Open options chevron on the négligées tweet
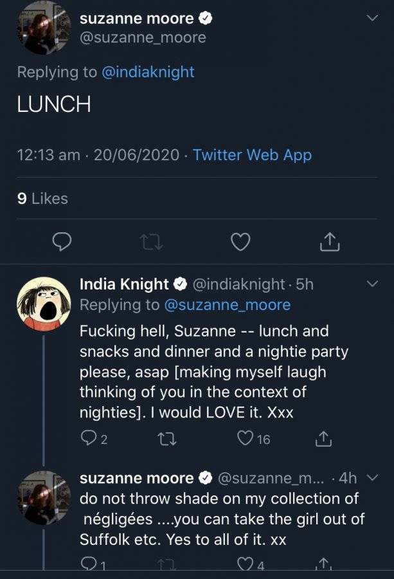The width and height of the screenshot is (394, 579). [373, 477]
